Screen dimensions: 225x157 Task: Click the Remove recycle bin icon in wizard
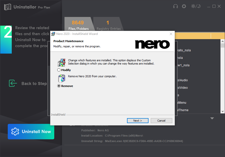tap(62, 78)
